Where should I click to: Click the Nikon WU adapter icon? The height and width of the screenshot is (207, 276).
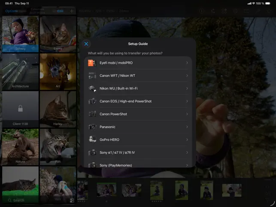(92, 88)
